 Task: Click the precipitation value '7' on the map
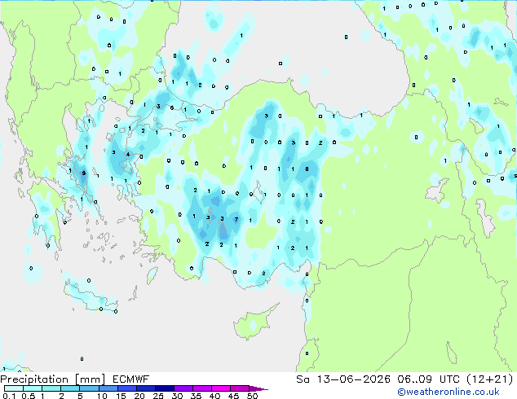[x=236, y=219]
